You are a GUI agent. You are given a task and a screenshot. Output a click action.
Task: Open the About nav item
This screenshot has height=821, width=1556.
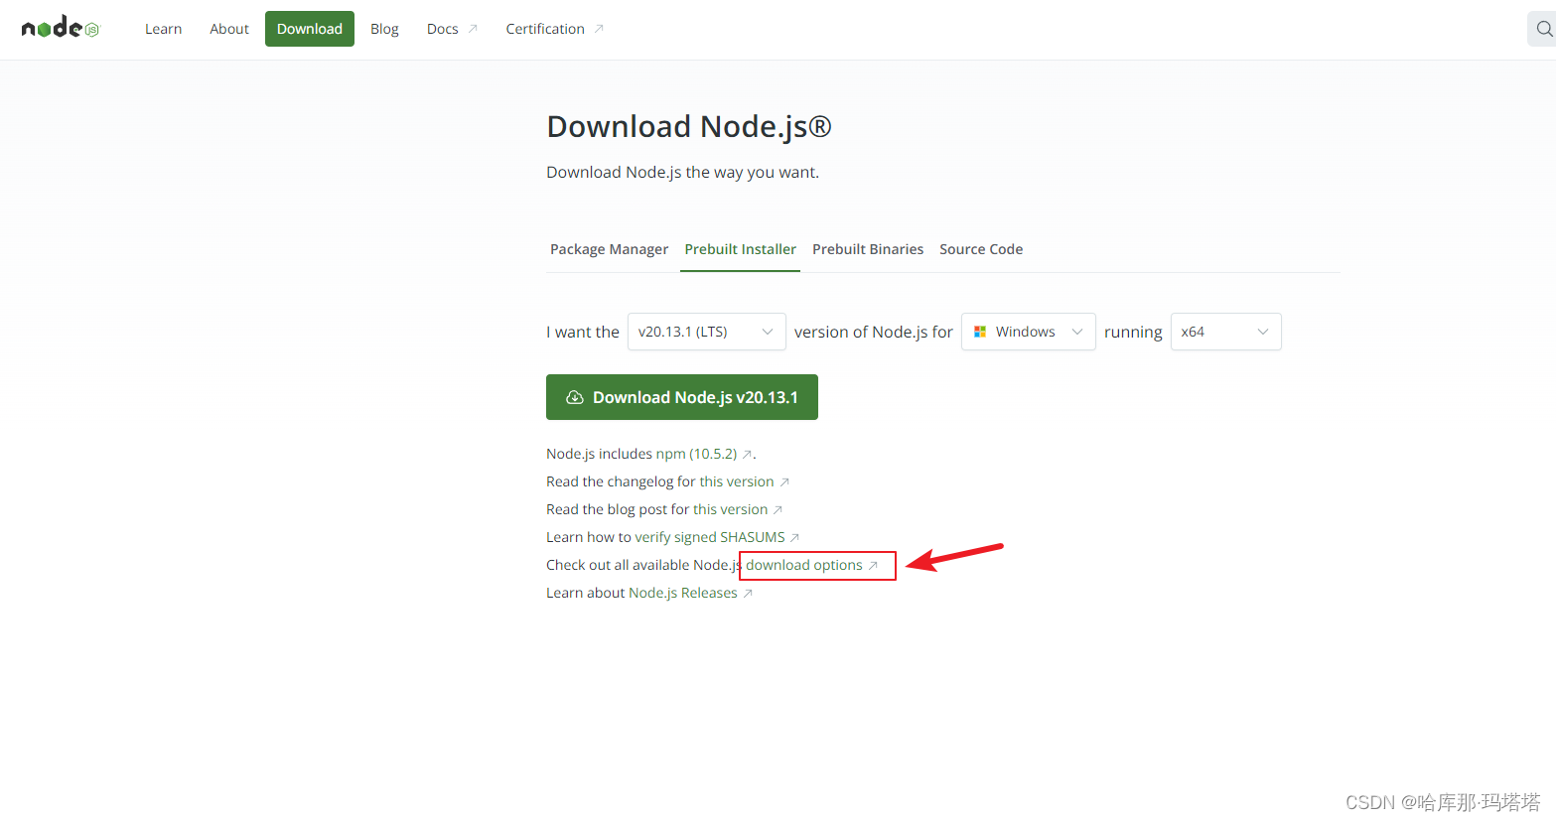229,29
